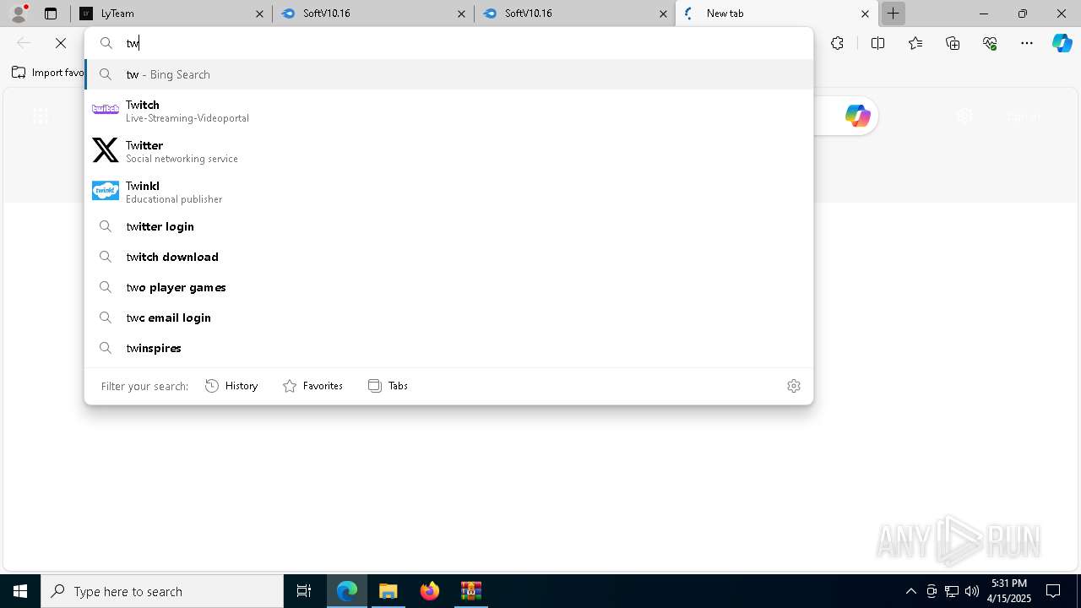Switch to second SoftV10.16 tab

pos(576,14)
